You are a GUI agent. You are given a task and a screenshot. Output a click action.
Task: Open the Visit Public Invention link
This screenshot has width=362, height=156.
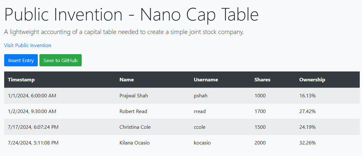coord(28,45)
